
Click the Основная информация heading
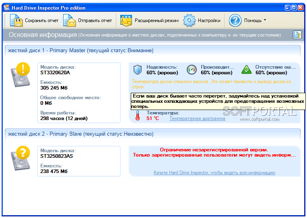point(43,35)
